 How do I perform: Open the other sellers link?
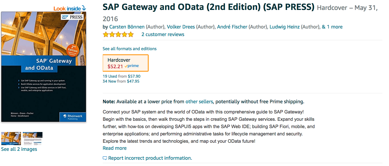pyautogui.click(x=199, y=102)
